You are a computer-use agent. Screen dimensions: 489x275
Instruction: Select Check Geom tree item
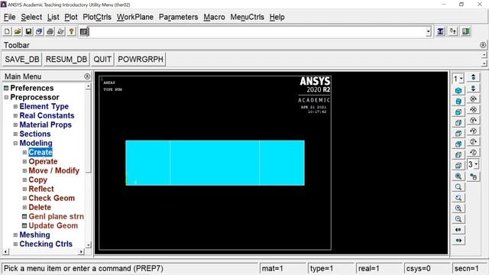tap(51, 198)
